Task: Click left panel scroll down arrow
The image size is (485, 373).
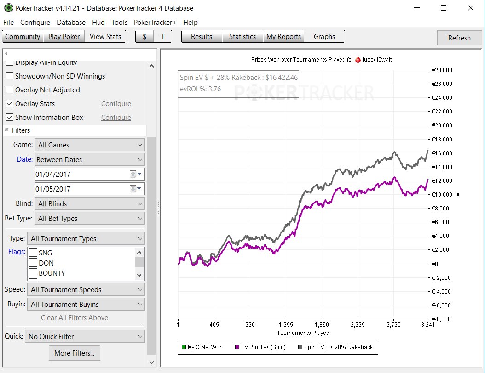Action: [x=151, y=362]
